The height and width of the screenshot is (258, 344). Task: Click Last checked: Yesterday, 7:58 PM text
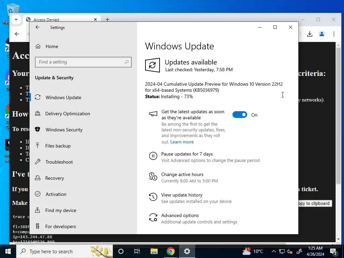coord(199,70)
